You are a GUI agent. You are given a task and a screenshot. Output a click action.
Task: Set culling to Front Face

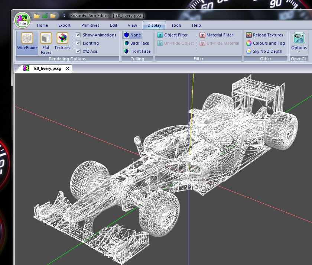pyautogui.click(x=137, y=51)
